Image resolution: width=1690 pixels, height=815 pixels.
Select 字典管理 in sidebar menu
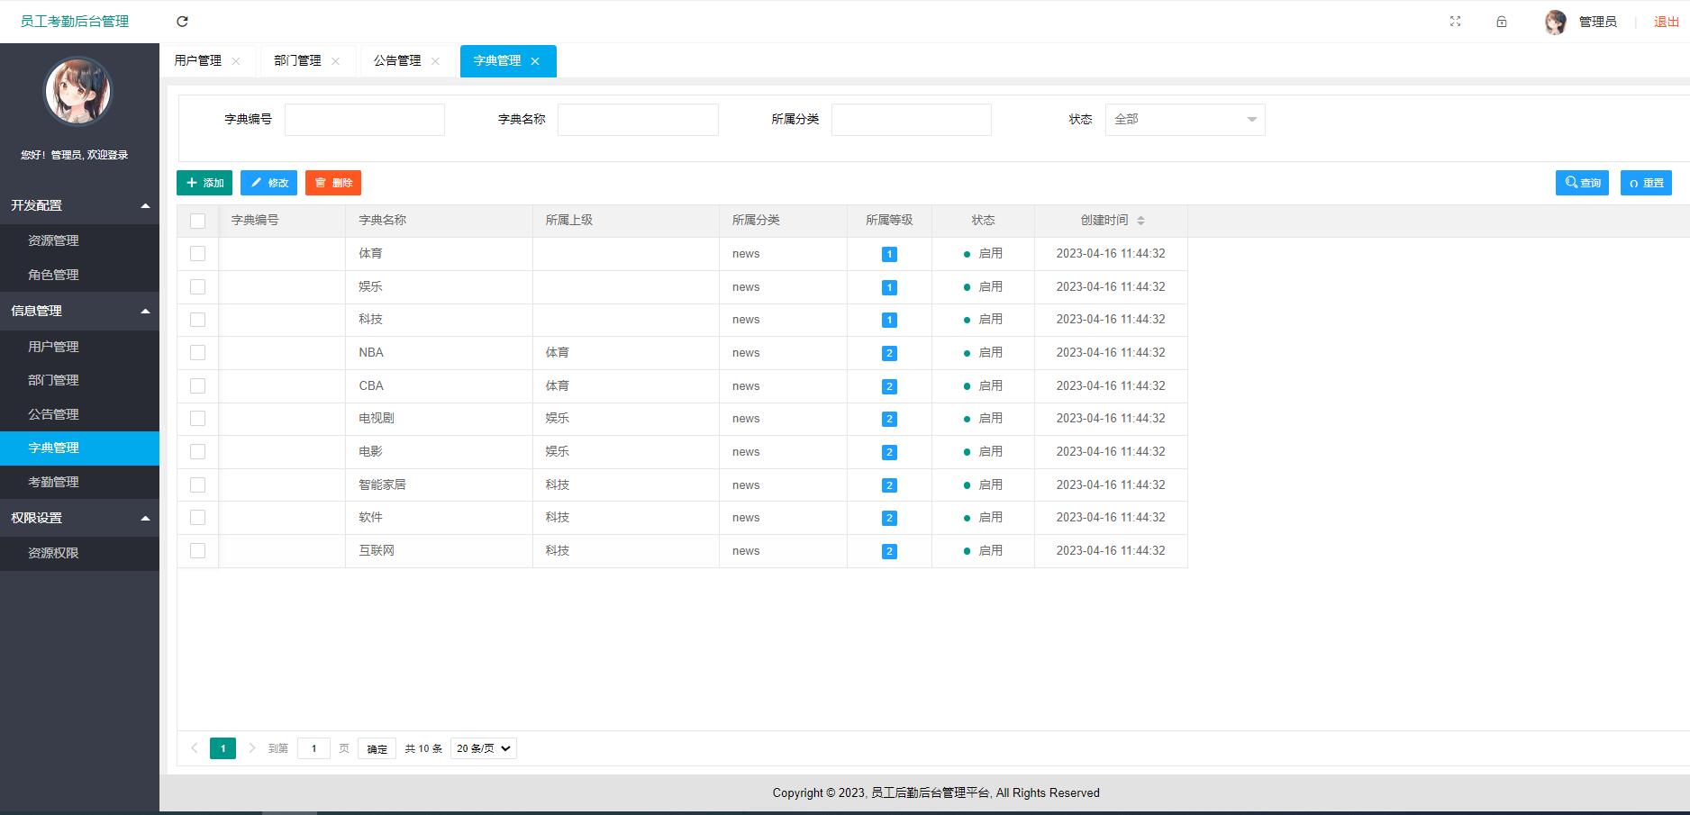79,448
